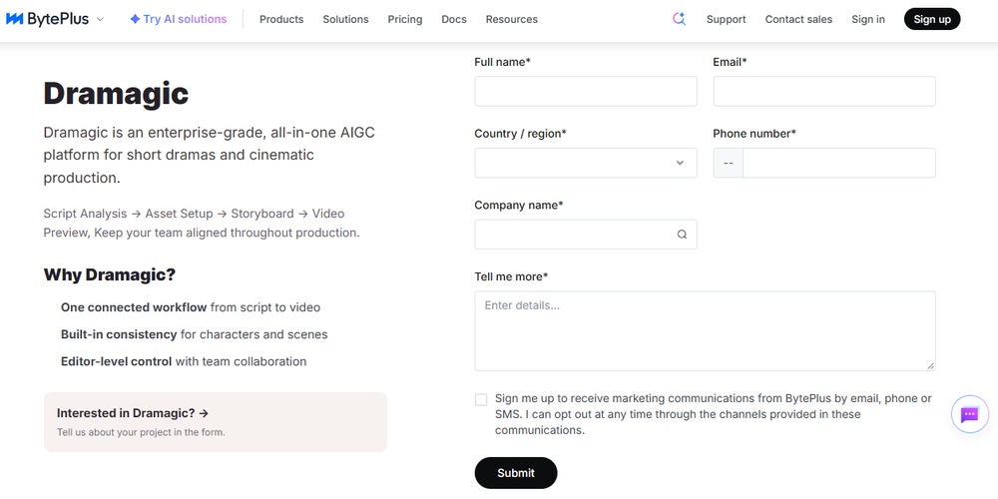Click the AI search icon in header
The image size is (998, 499).
[679, 19]
